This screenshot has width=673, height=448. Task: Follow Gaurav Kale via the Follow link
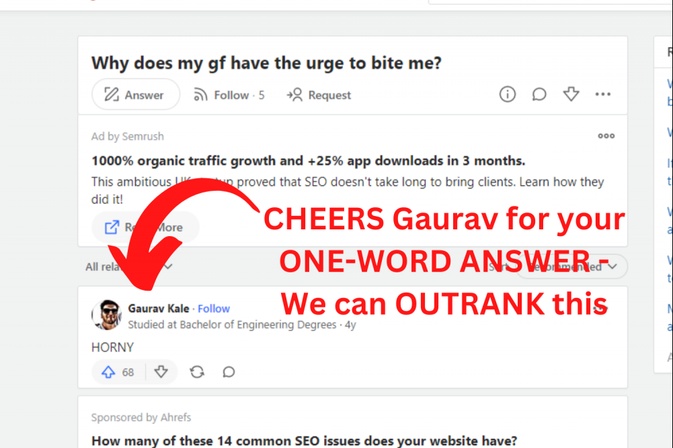click(214, 308)
